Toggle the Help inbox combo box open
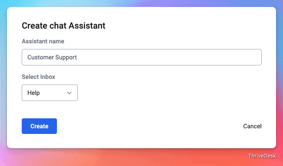The height and width of the screenshot is (166, 283). (x=50, y=93)
